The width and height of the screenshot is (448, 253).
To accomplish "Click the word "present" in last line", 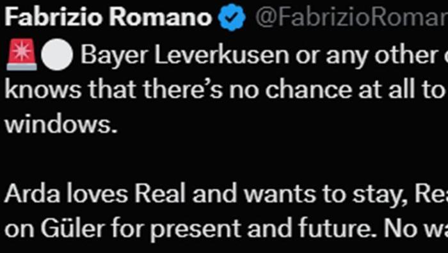I will [195, 229].
